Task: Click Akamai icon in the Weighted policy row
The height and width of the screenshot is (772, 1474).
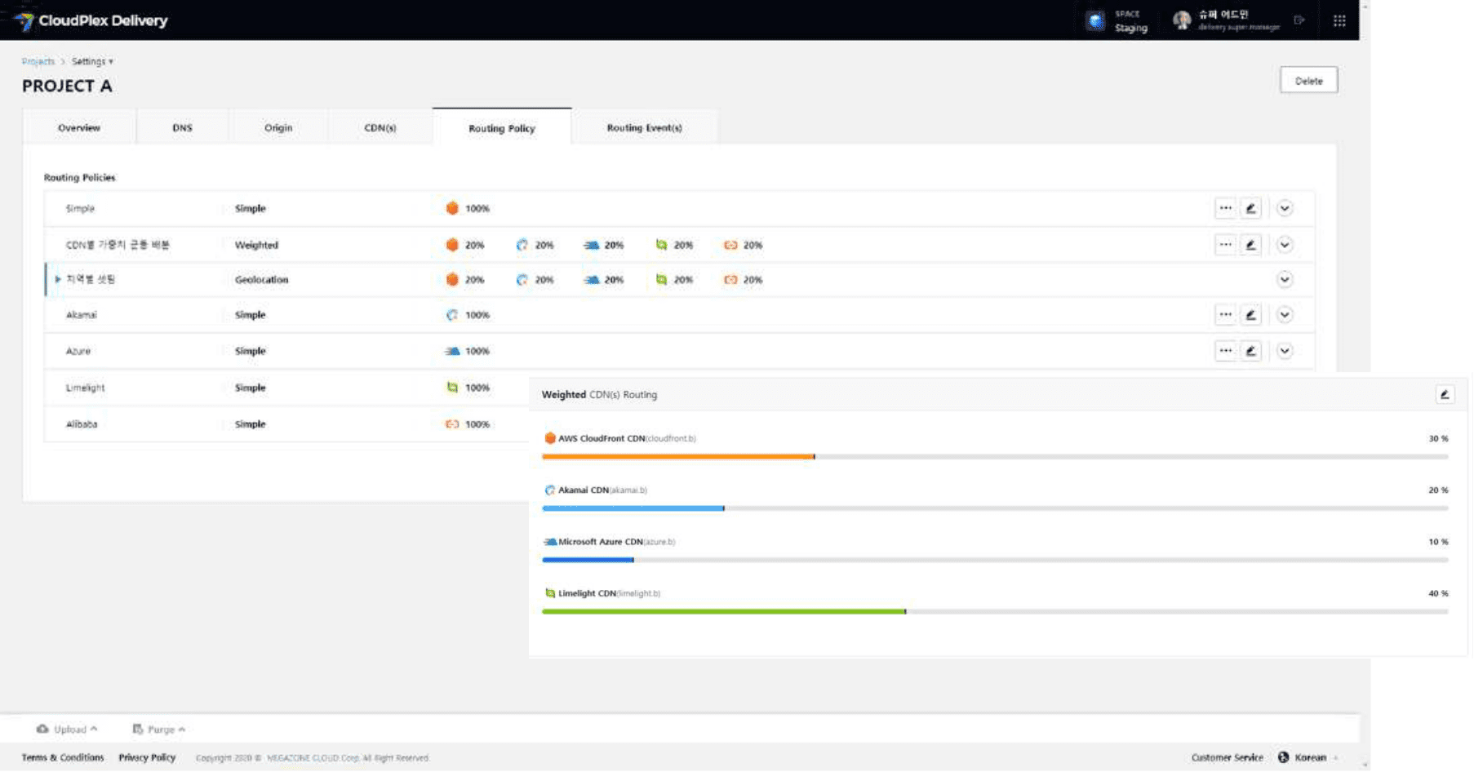Action: 522,245
